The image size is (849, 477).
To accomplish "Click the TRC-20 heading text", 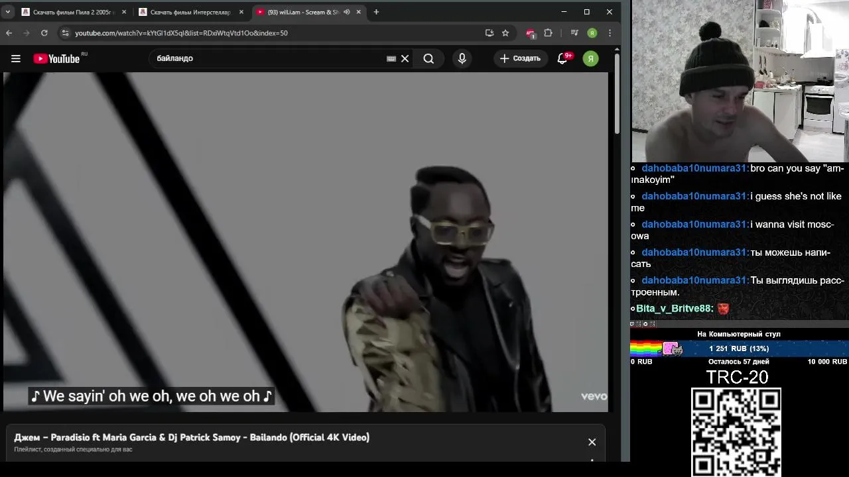I will 737,377.
